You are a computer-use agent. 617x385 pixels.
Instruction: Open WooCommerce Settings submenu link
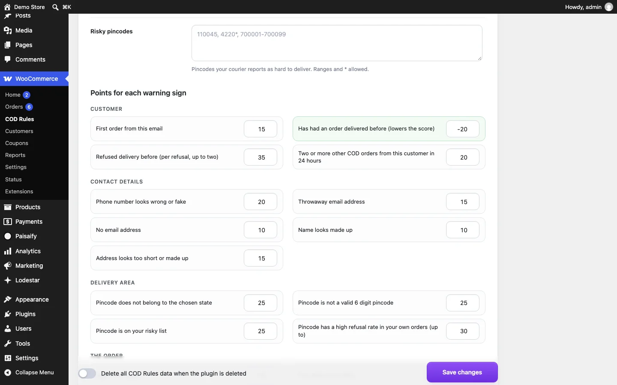pyautogui.click(x=16, y=167)
